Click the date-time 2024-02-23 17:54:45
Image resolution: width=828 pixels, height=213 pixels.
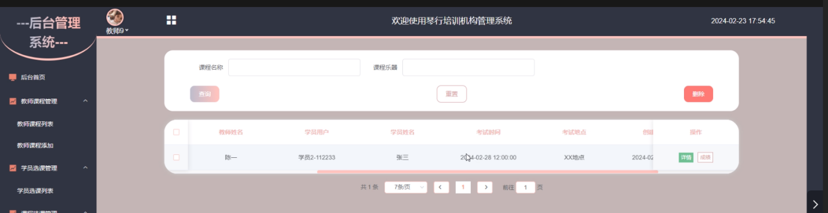(743, 21)
